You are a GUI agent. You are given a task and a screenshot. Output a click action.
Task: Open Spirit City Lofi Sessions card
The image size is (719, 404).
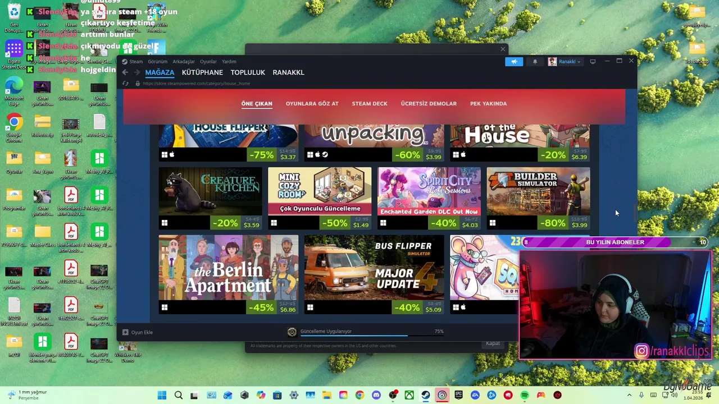(x=429, y=198)
